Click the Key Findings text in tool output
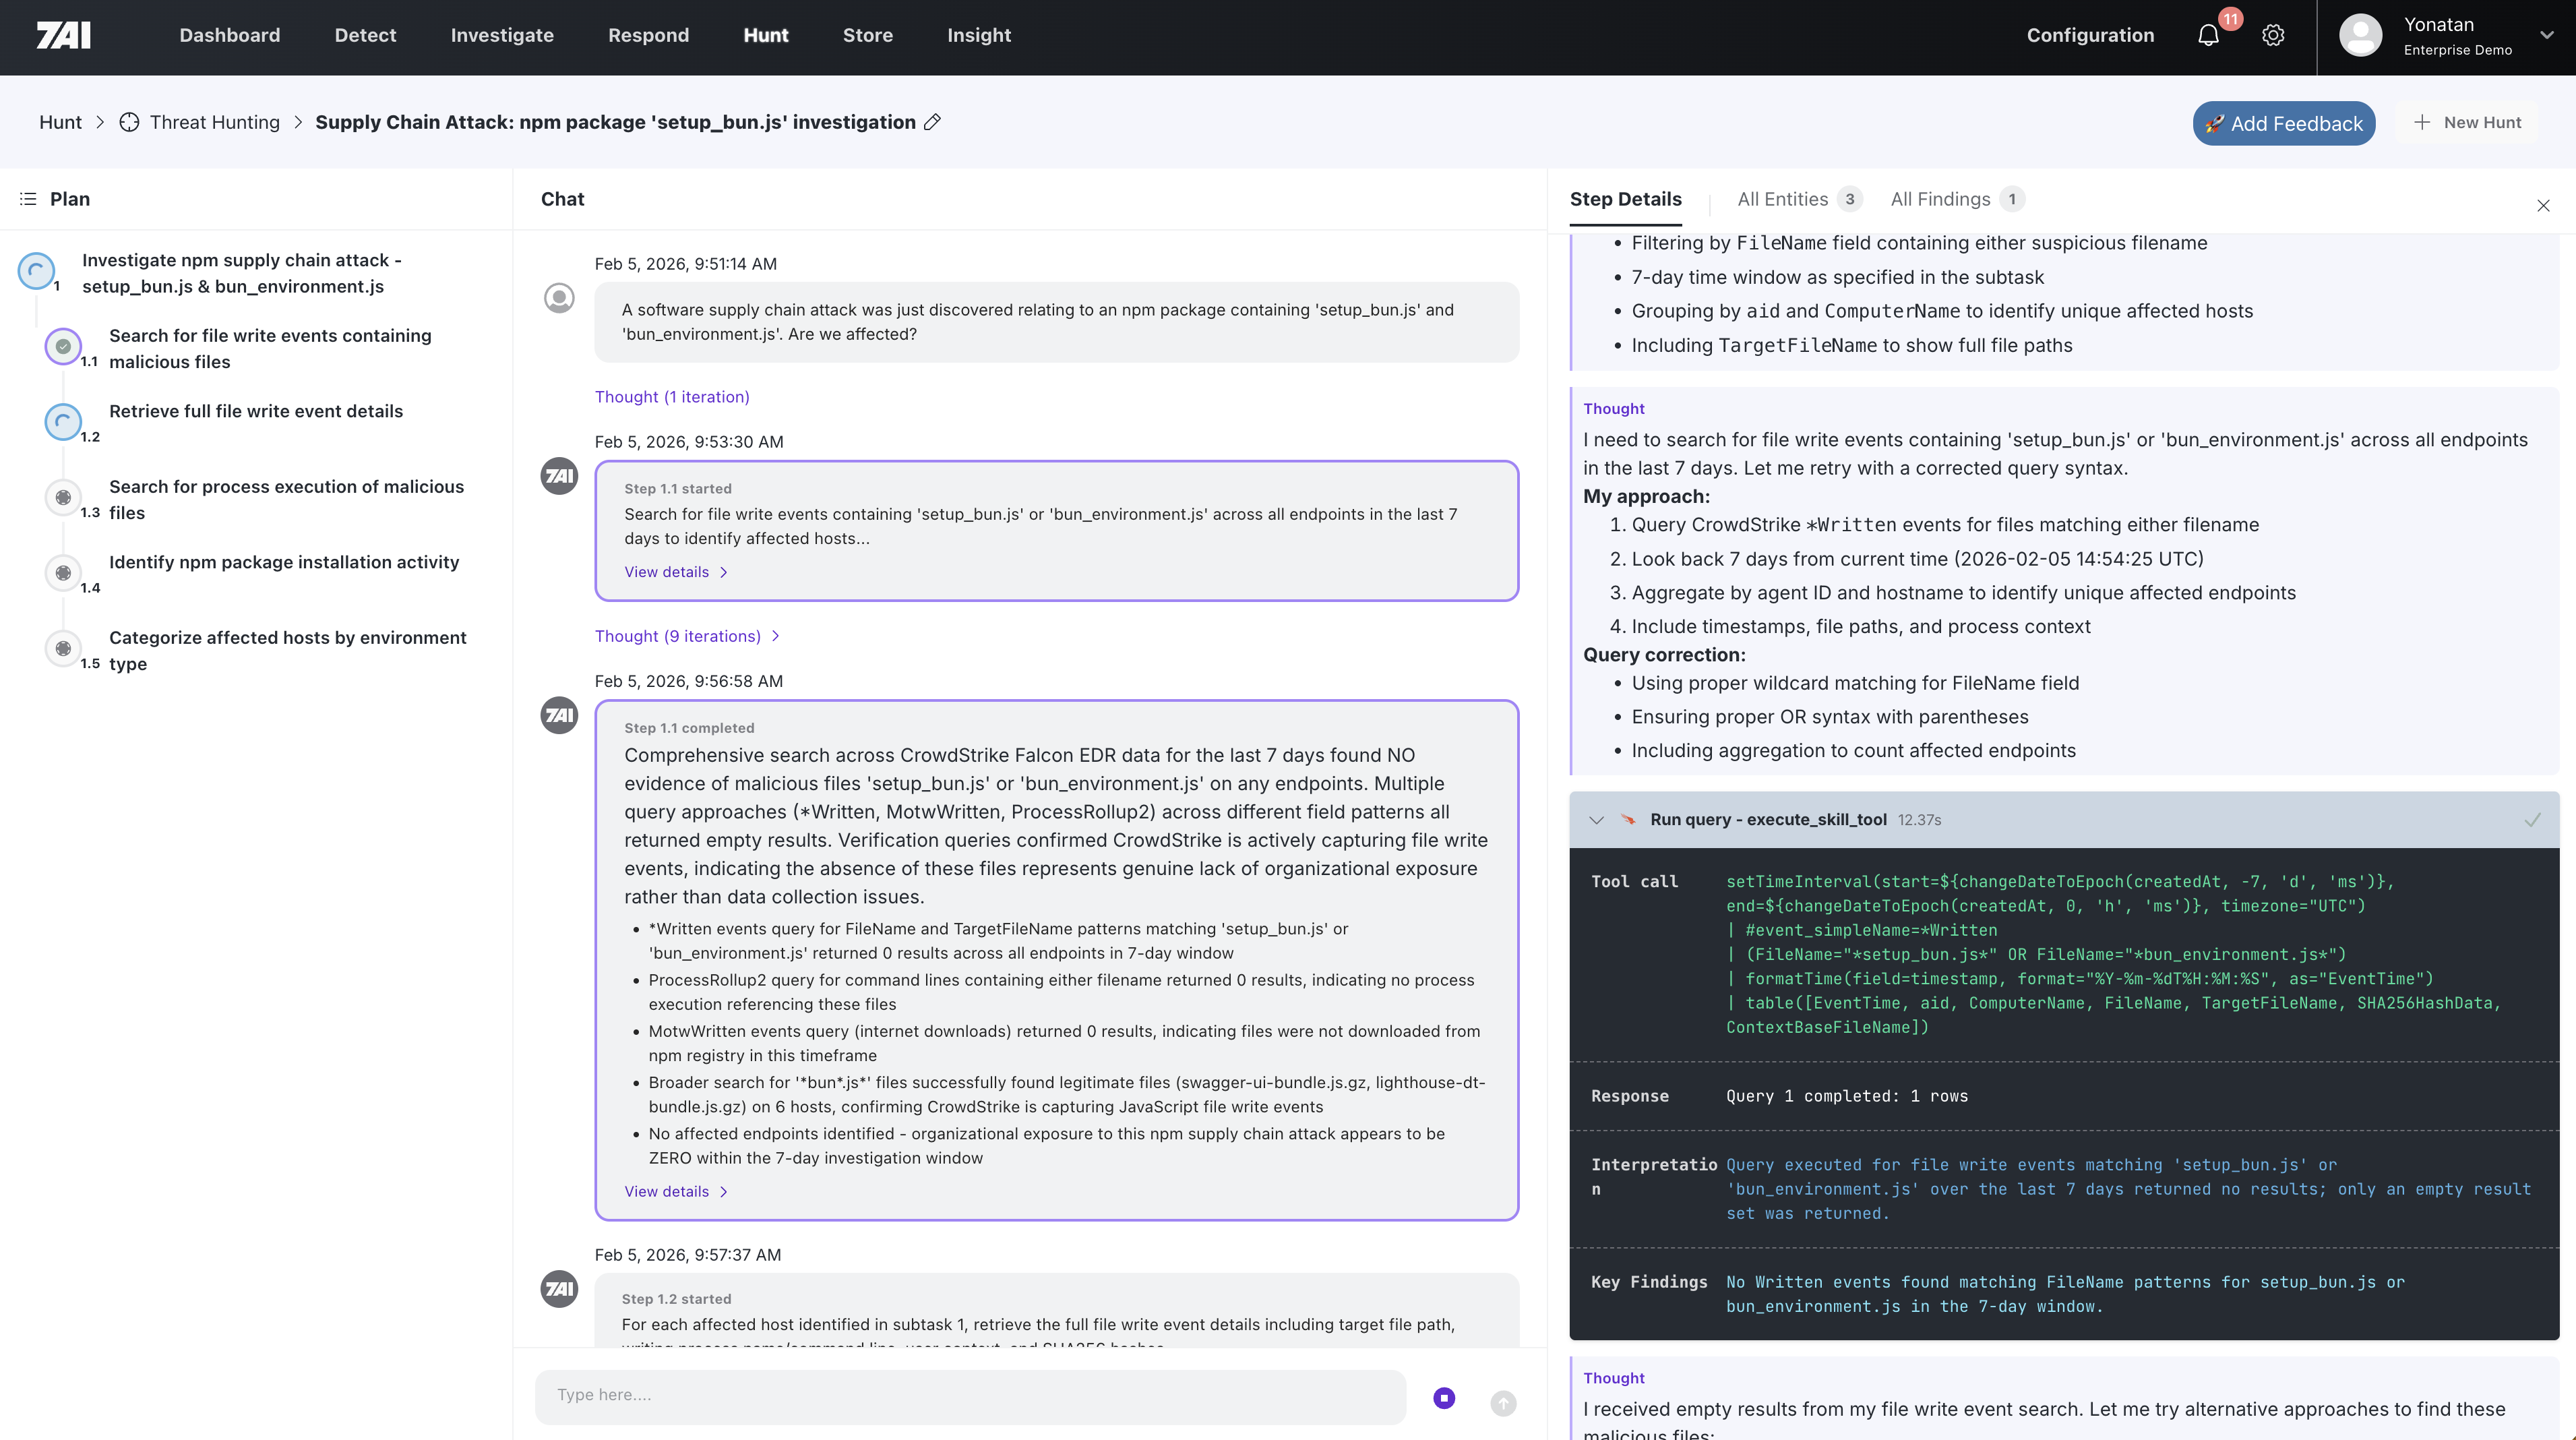 click(x=2065, y=1294)
